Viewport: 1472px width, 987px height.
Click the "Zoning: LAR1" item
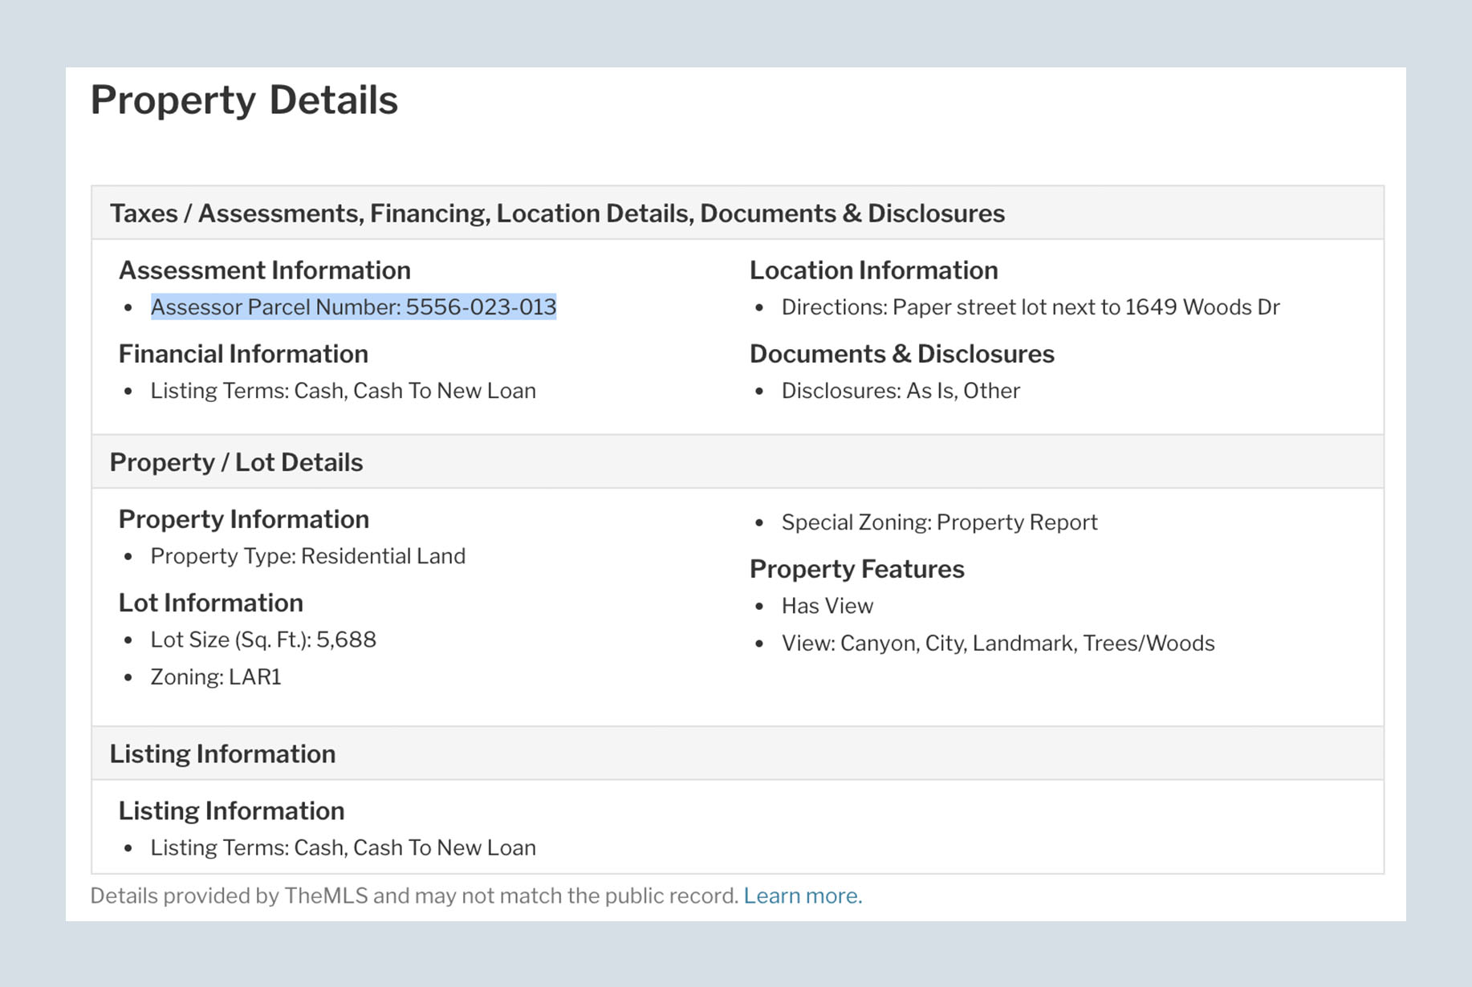point(216,677)
